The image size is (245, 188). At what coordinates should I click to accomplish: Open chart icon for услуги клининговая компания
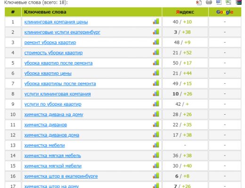coord(156,94)
